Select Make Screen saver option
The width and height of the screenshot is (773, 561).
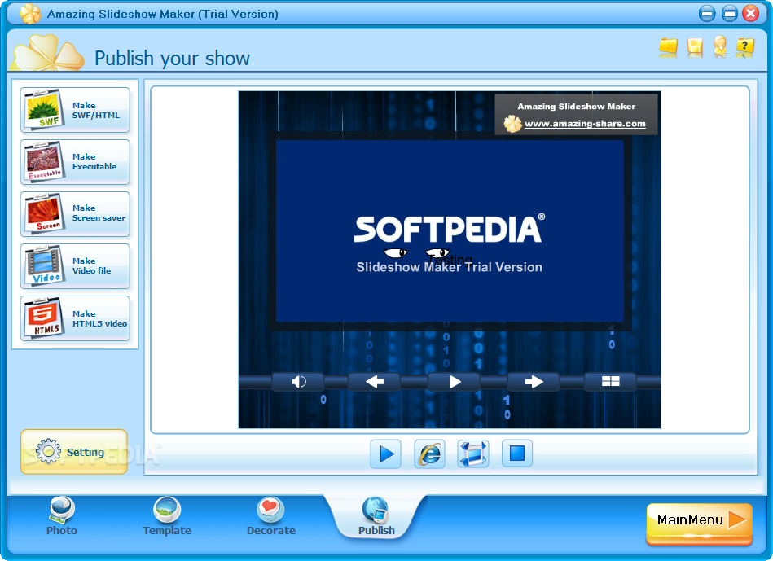pos(75,214)
